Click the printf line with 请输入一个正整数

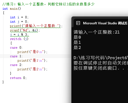(x=36, y=26)
